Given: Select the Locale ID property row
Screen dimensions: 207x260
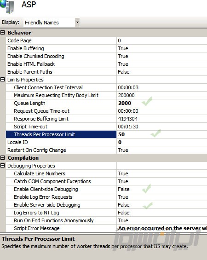Looking at the screenshot, I should coord(106,142).
